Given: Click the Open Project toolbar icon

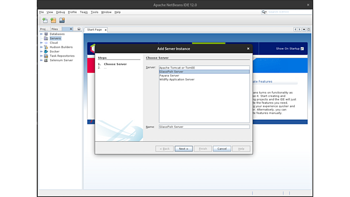Looking at the screenshot, I should coord(62,20).
